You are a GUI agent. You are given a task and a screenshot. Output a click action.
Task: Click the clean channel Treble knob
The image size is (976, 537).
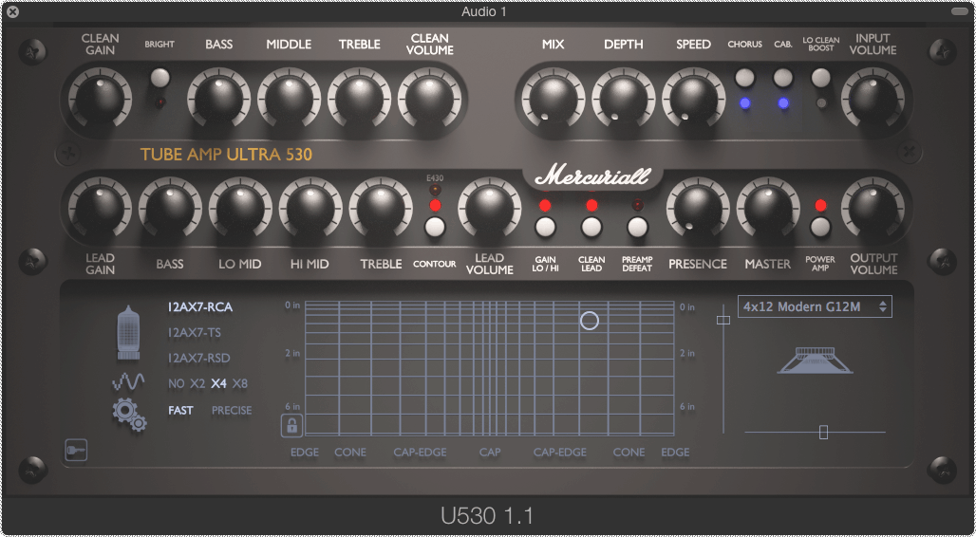pos(359,99)
